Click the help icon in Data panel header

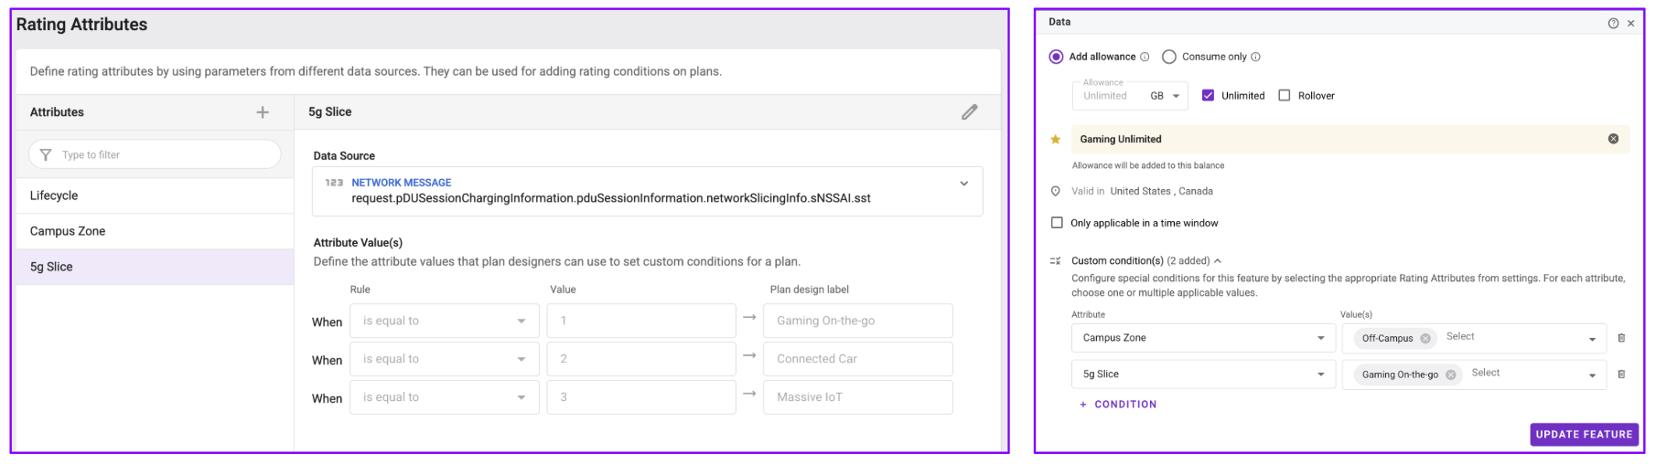click(1613, 24)
